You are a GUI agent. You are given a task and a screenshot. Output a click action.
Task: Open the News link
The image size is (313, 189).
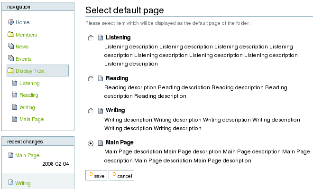(22, 47)
